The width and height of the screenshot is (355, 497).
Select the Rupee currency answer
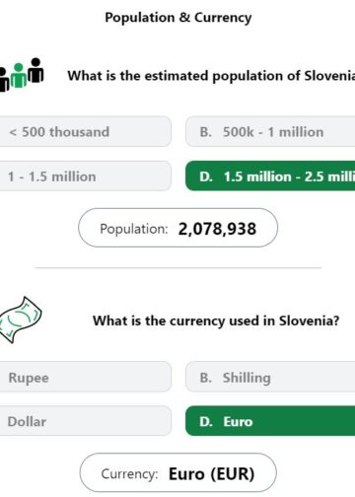[85, 377]
